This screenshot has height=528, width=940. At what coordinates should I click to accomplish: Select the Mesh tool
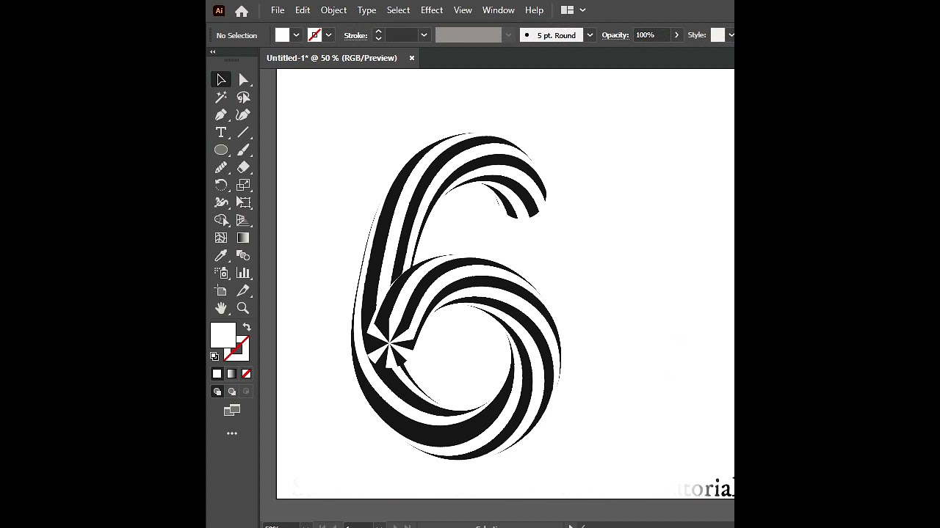(221, 238)
